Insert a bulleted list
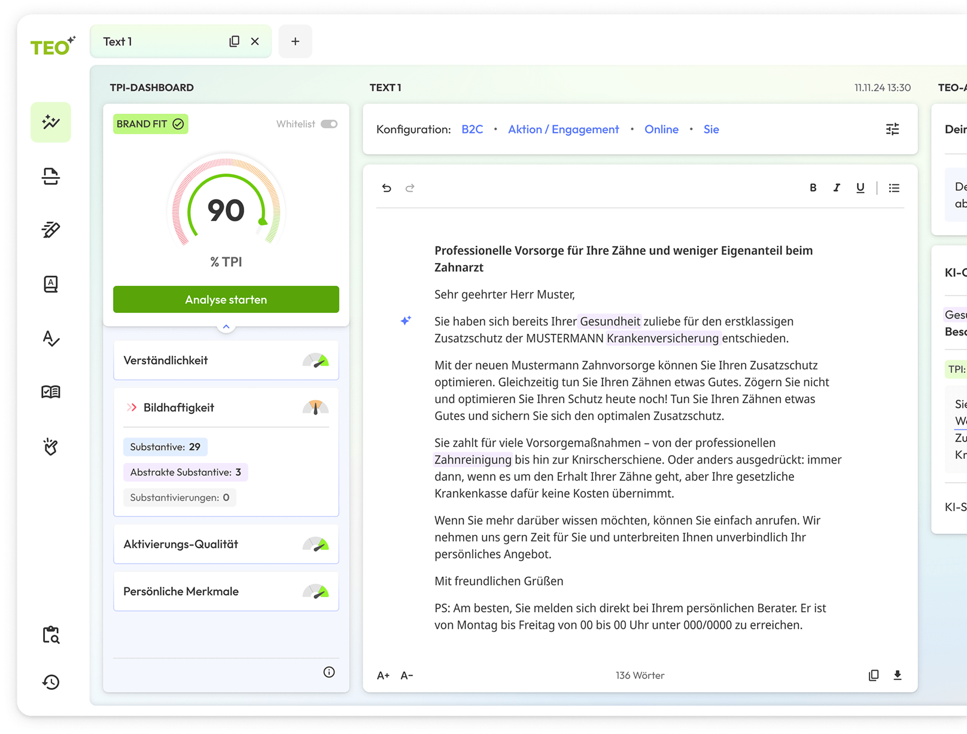Image resolution: width=967 pixels, height=734 pixels. [x=894, y=188]
